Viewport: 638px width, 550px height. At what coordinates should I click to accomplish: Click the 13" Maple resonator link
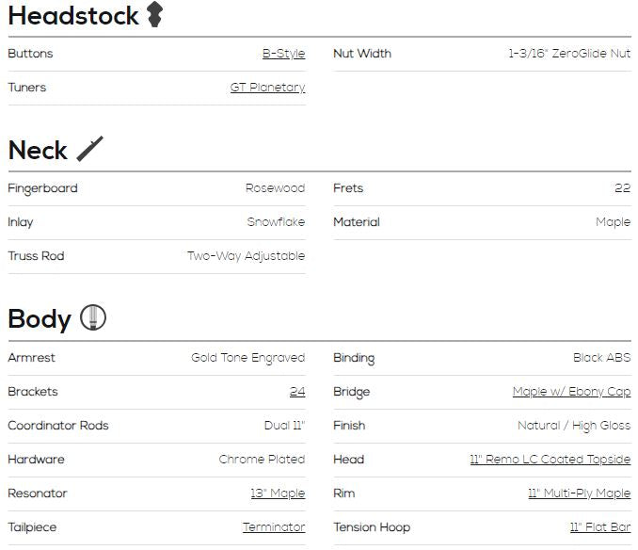(278, 493)
